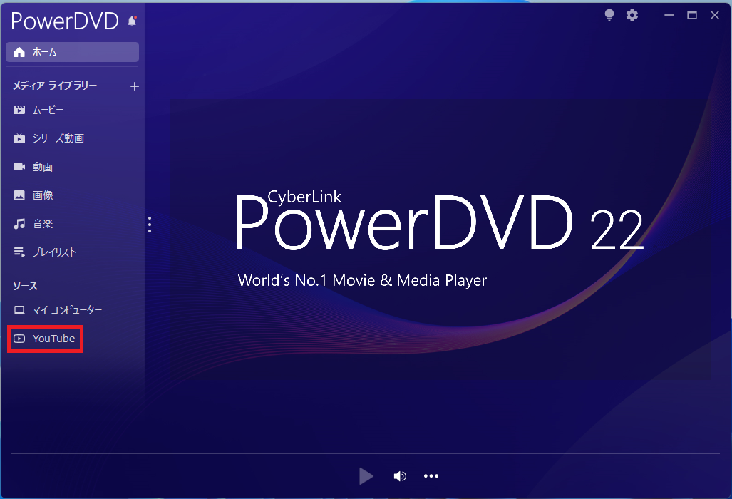Screen dimensions: 732x499
Task: Click the メディア ライブラリー section heading
Action: point(55,86)
